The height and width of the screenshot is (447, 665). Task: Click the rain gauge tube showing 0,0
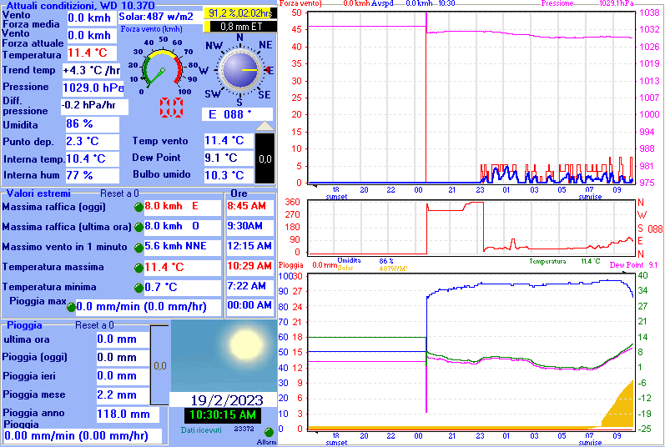tap(159, 364)
